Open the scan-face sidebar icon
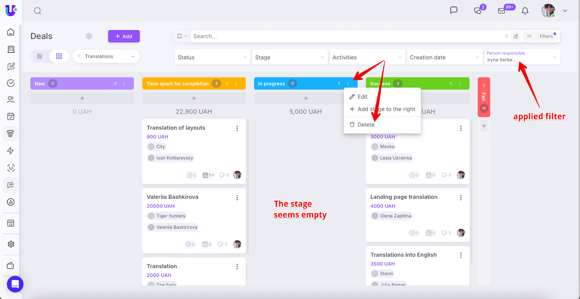Image resolution: width=580 pixels, height=299 pixels. [x=11, y=168]
